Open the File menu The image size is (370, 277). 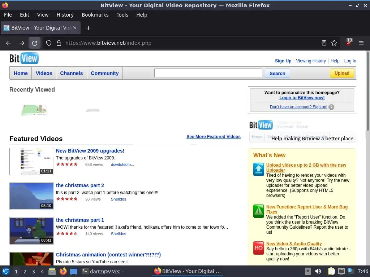click(x=8, y=15)
